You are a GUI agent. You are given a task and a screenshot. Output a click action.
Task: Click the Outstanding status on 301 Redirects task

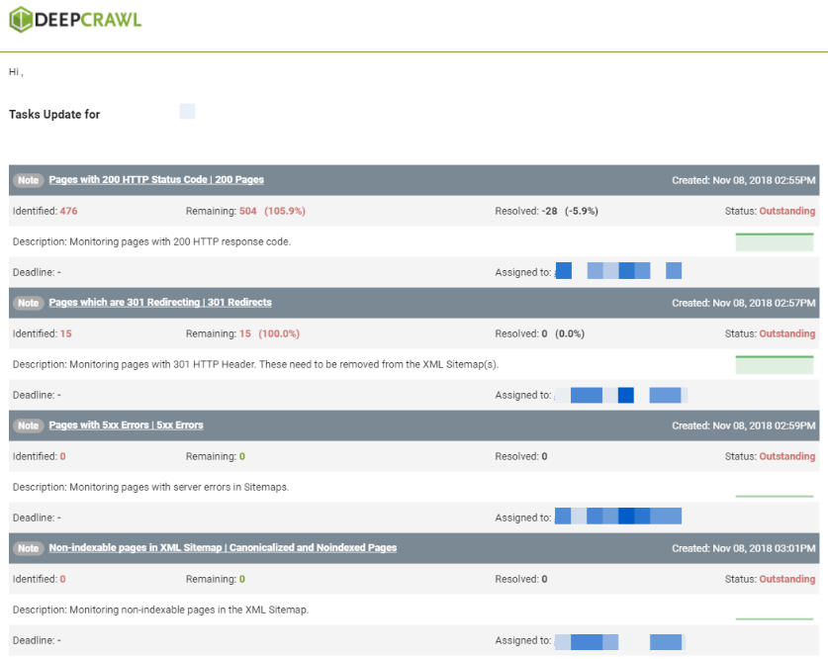788,333
